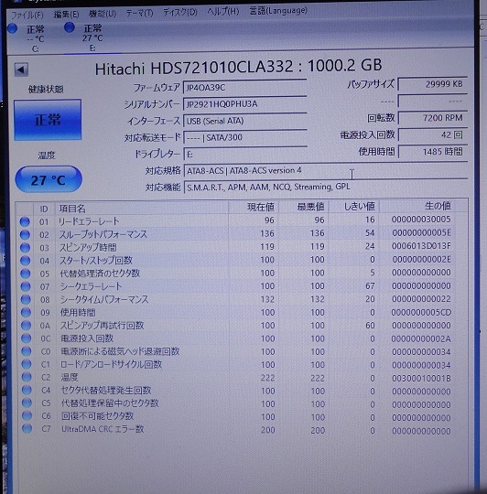487x494 pixels.
Task: Select the リードエラーレート attribute name
Action: click(x=89, y=221)
